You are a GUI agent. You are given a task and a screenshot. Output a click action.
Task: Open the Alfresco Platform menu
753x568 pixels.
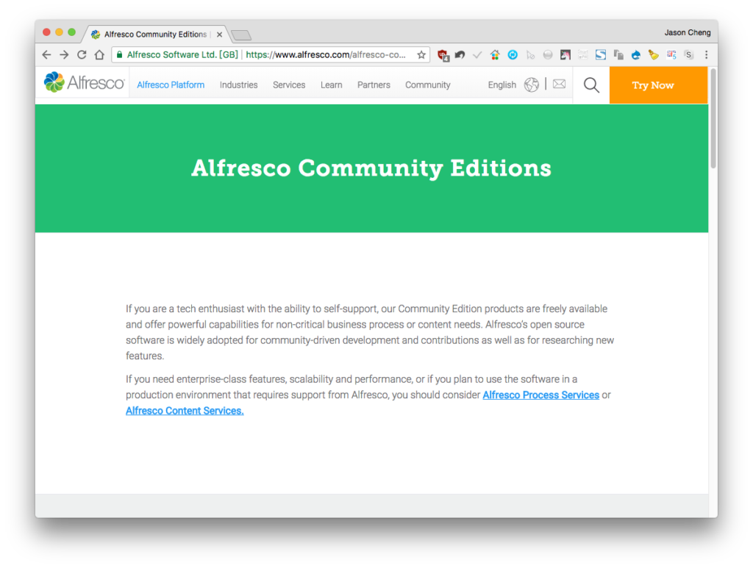[171, 85]
